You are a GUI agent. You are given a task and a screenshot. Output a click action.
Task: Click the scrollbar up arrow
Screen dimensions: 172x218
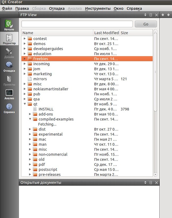point(156,31)
